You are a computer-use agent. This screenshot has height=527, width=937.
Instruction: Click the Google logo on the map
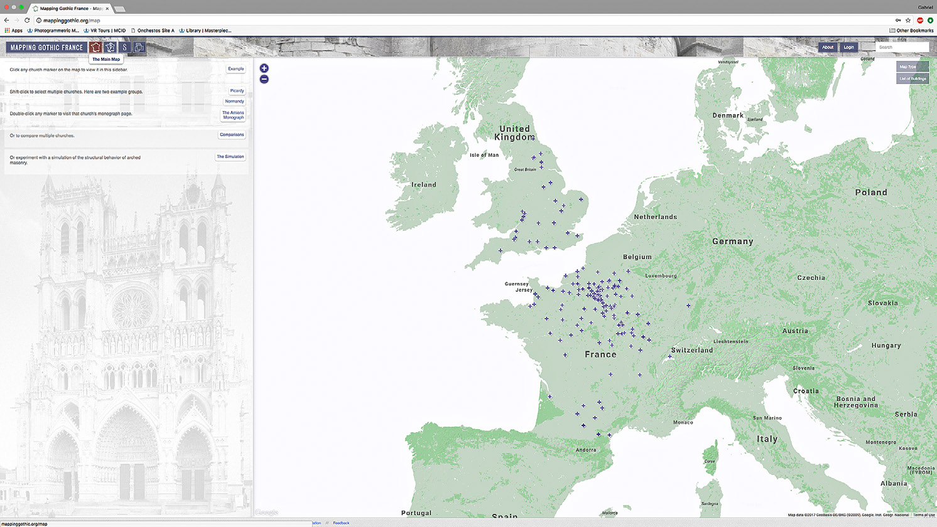pos(267,513)
